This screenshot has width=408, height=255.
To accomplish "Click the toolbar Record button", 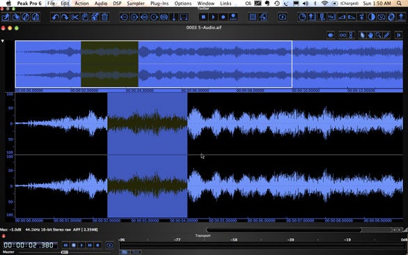I will [x=223, y=17].
